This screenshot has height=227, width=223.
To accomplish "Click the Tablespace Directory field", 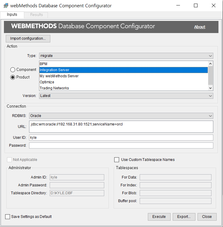I will click(77, 193).
